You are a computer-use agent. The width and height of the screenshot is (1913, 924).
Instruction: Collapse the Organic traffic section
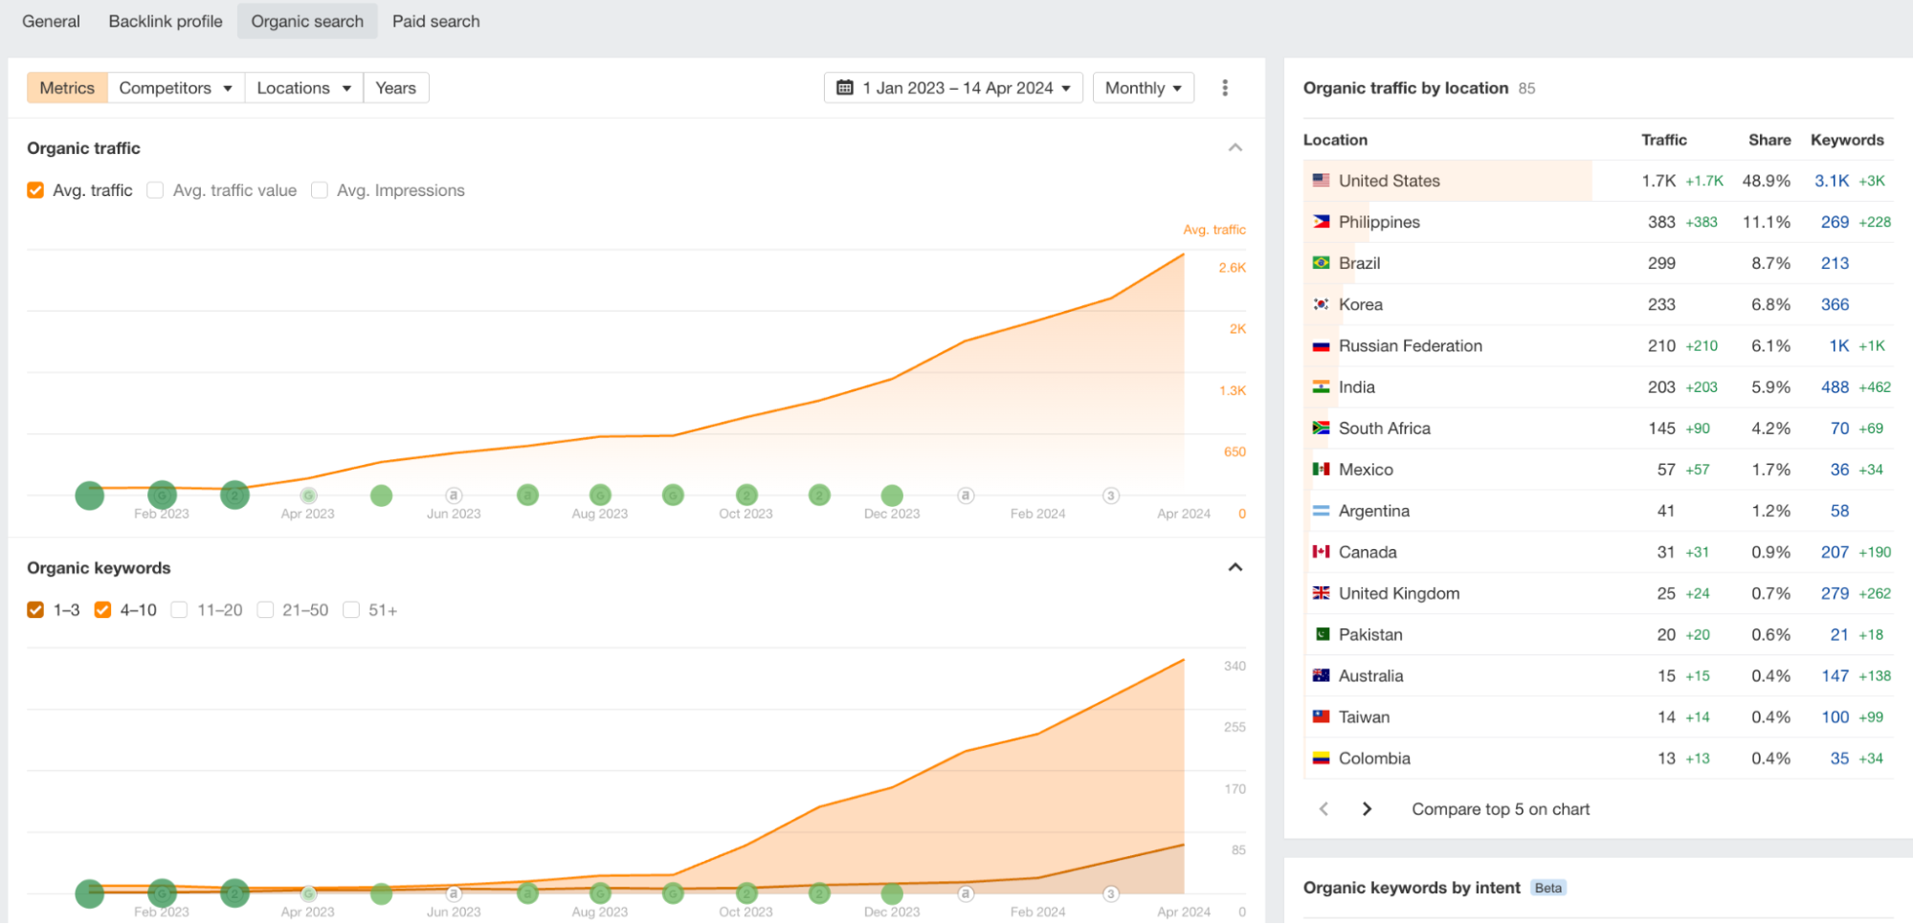tap(1235, 148)
